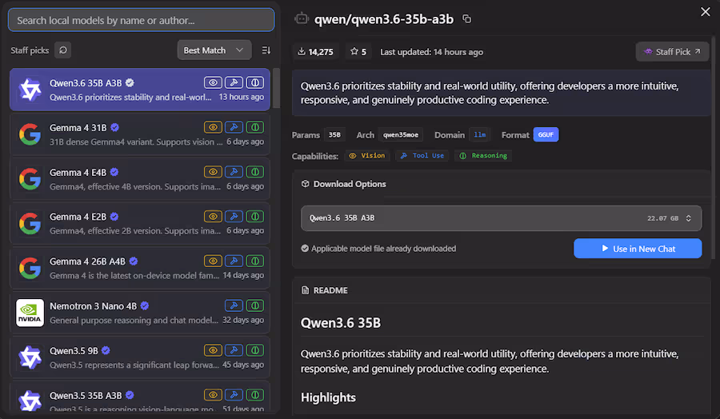Click the reasoning icon on Qwen3.6 35B A3B

coord(255,82)
